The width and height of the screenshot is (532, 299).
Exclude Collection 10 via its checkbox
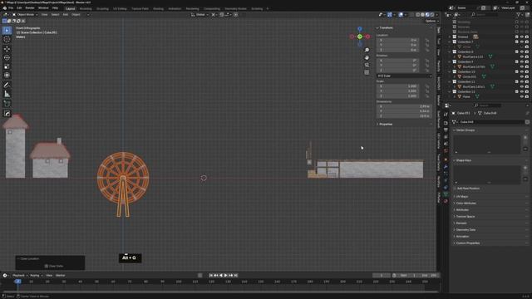(517, 72)
